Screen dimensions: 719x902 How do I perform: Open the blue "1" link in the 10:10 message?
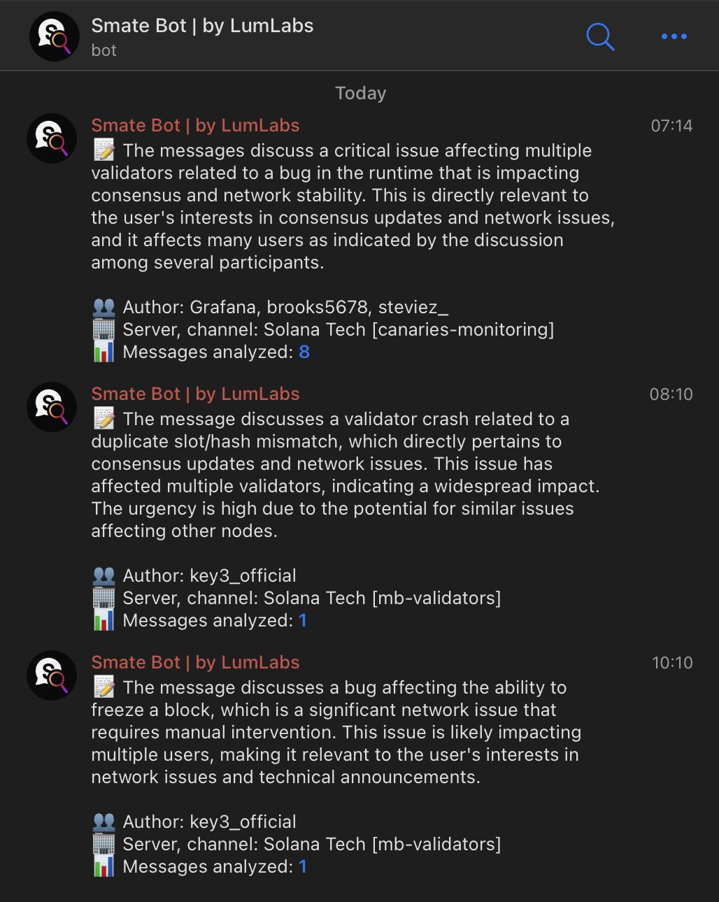pyautogui.click(x=303, y=867)
